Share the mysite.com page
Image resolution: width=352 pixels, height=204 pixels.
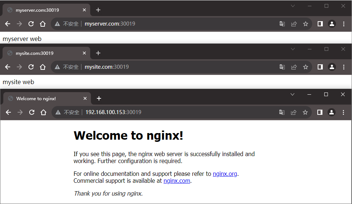(294, 67)
